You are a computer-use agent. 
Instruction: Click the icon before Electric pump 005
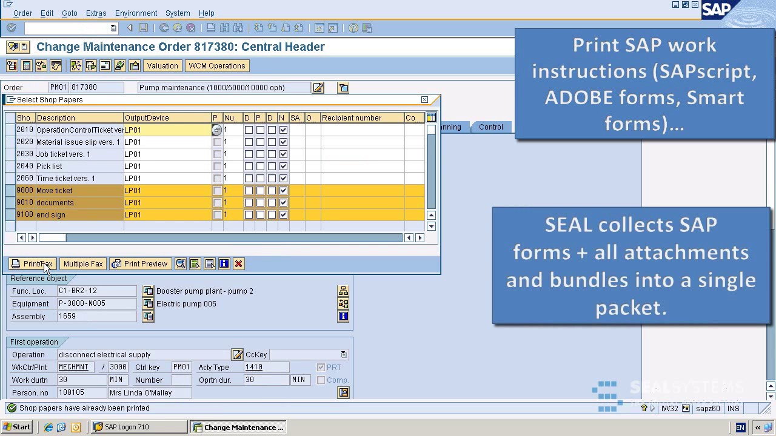point(147,304)
